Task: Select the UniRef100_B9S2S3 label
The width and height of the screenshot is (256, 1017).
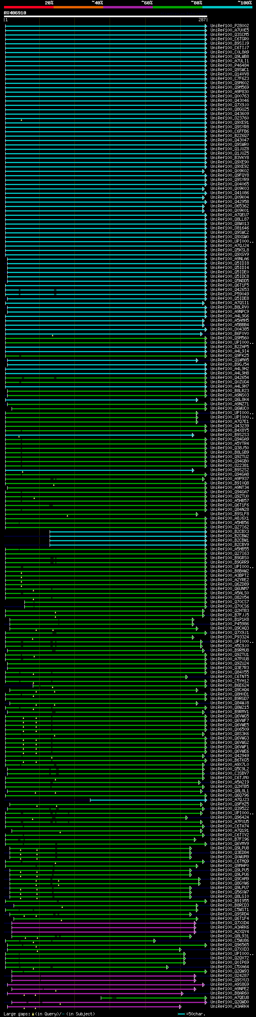Action: point(230,435)
